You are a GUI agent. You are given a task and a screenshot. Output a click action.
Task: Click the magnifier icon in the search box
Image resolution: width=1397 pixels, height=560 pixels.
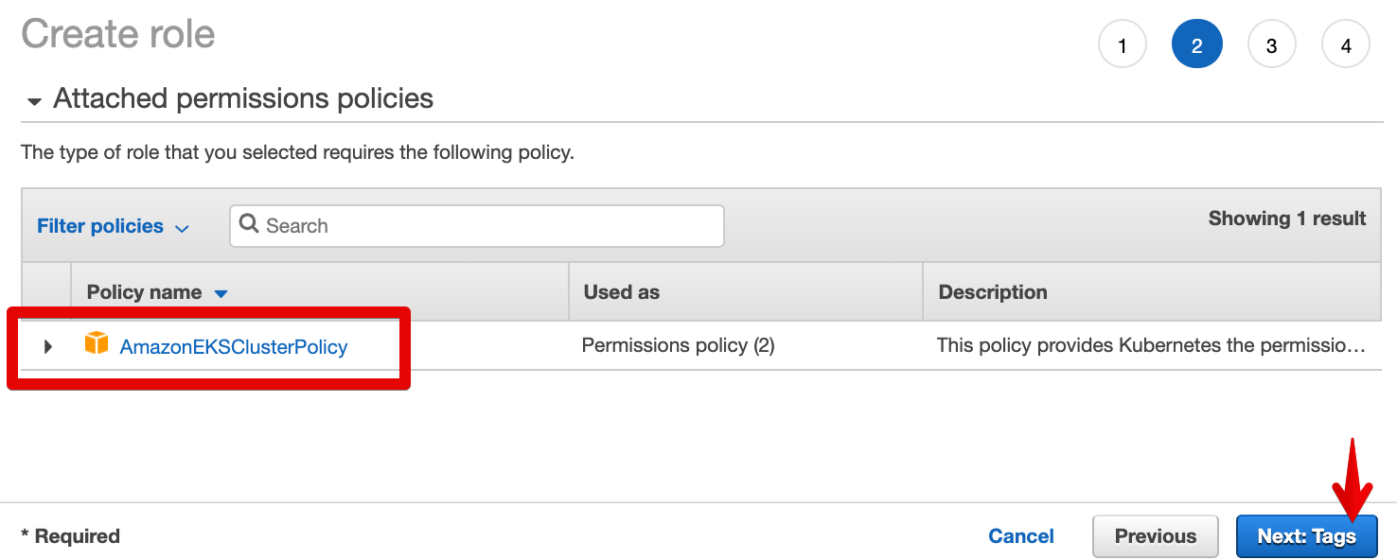click(249, 224)
